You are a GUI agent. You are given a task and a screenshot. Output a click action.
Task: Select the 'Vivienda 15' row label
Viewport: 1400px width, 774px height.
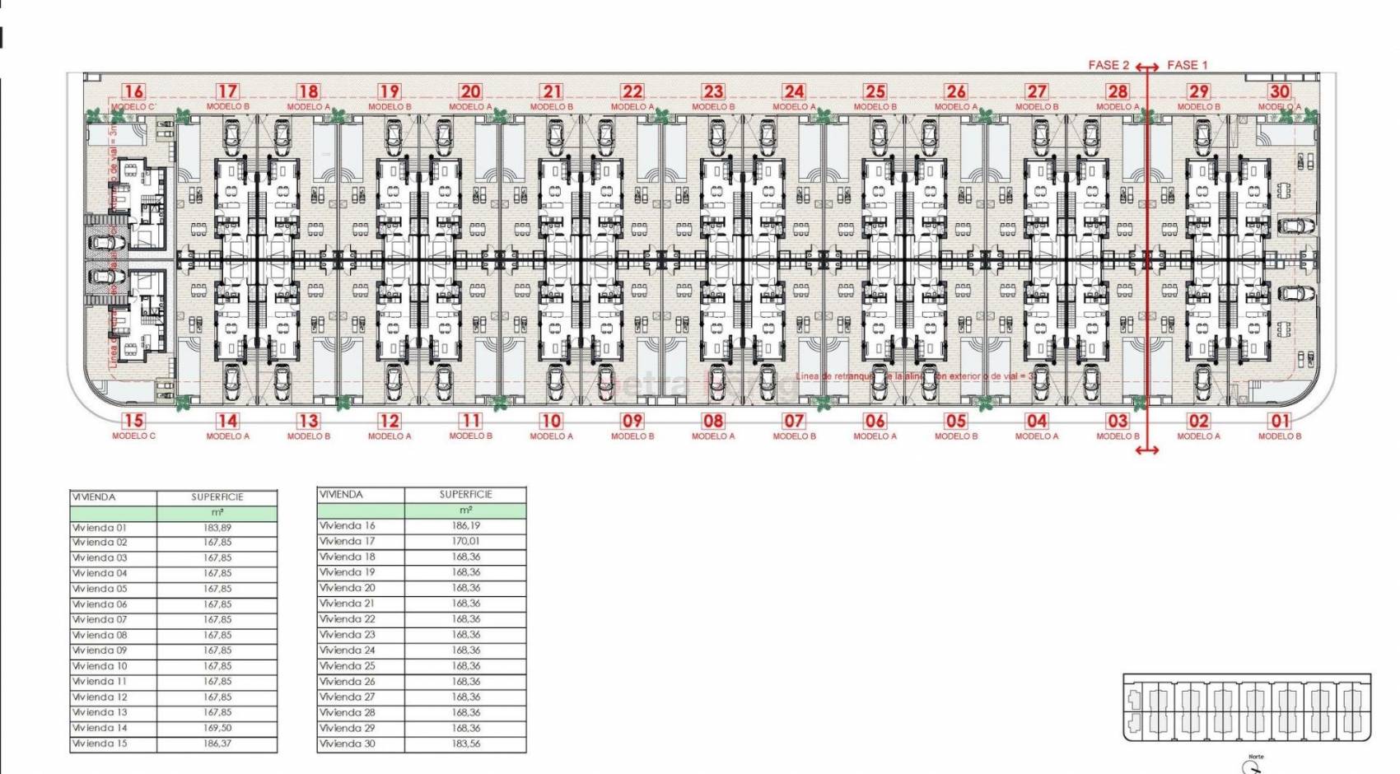pyautogui.click(x=100, y=744)
